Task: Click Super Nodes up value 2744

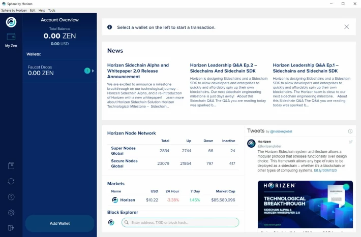Action: (187, 151)
